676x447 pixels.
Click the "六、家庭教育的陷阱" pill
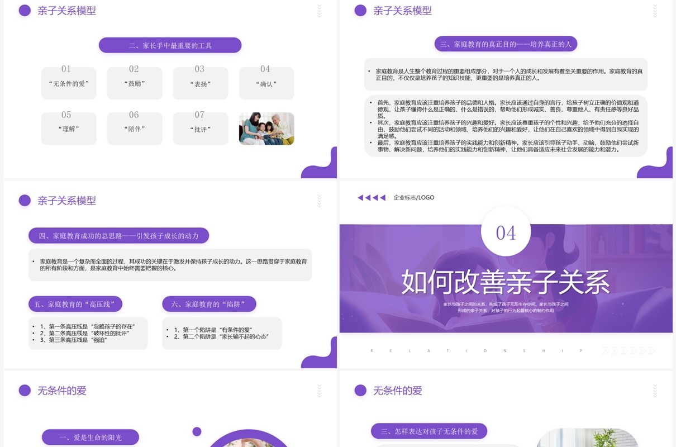tap(210, 305)
